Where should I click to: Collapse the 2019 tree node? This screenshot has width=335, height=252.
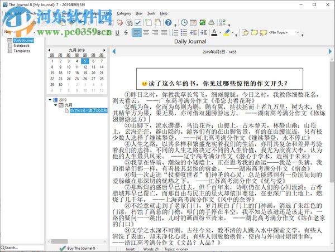50,100
